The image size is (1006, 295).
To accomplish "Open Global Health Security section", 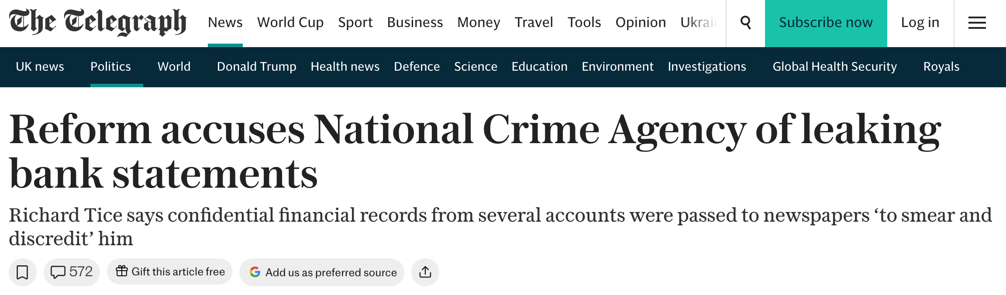I will 835,66.
